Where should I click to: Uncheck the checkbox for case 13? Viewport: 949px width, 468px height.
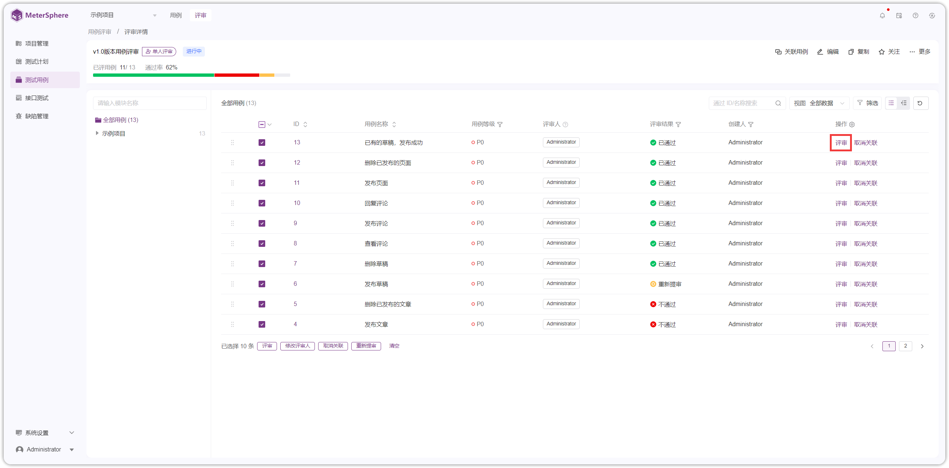click(262, 143)
